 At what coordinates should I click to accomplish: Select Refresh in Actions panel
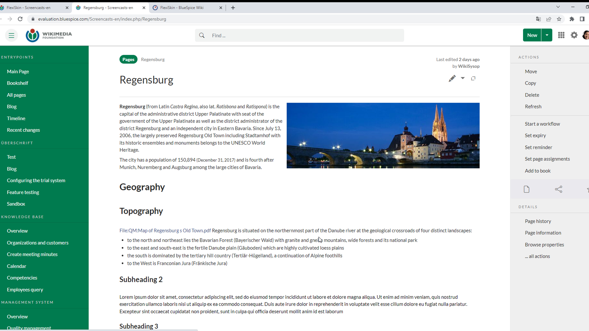click(533, 107)
